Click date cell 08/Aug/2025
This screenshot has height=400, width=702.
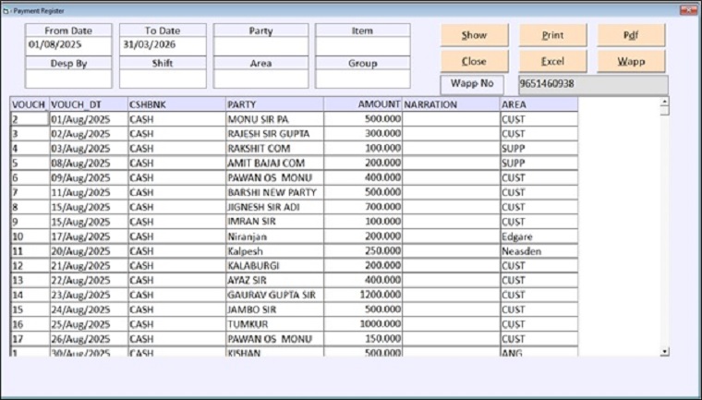pos(89,163)
